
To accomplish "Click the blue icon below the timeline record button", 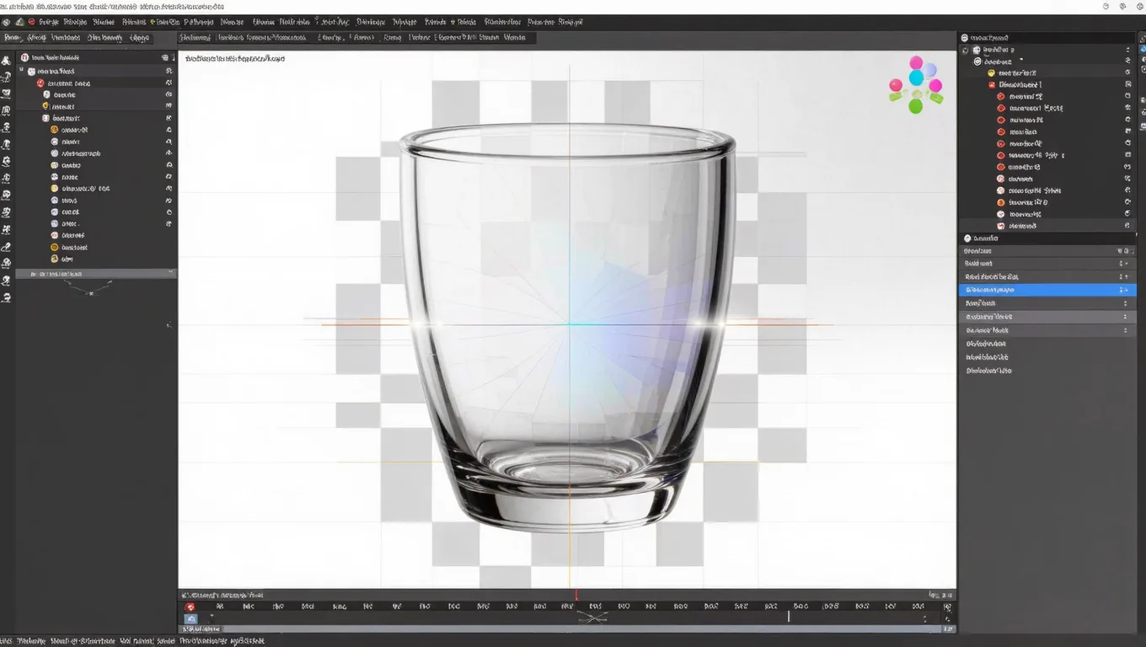I will tap(191, 619).
